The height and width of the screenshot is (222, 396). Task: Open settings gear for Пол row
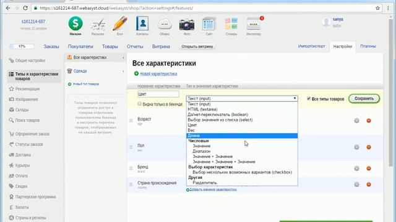point(356,147)
